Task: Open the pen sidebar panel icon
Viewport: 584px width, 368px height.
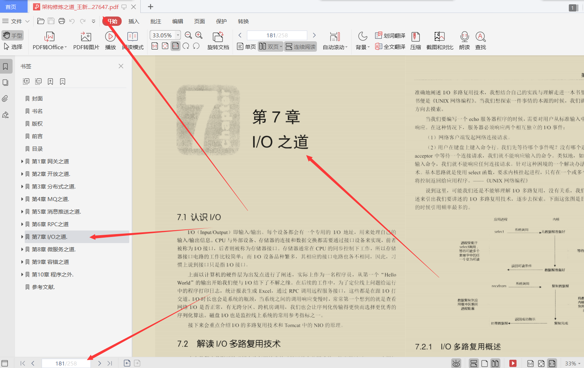Action: (x=5, y=115)
